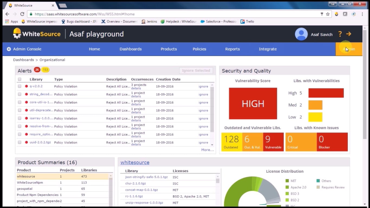Check the checkbox for the uuid-2.0.2.tgz alert
Viewport: 370px width, 208px height.
pyautogui.click(x=20, y=142)
